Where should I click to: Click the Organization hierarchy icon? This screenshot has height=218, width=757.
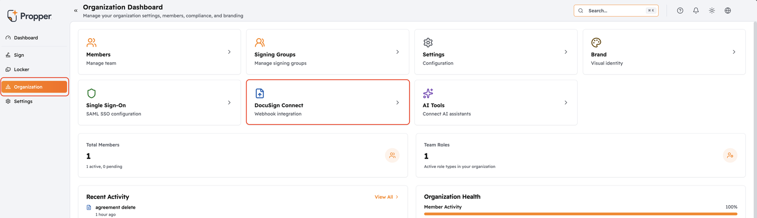tap(8, 87)
